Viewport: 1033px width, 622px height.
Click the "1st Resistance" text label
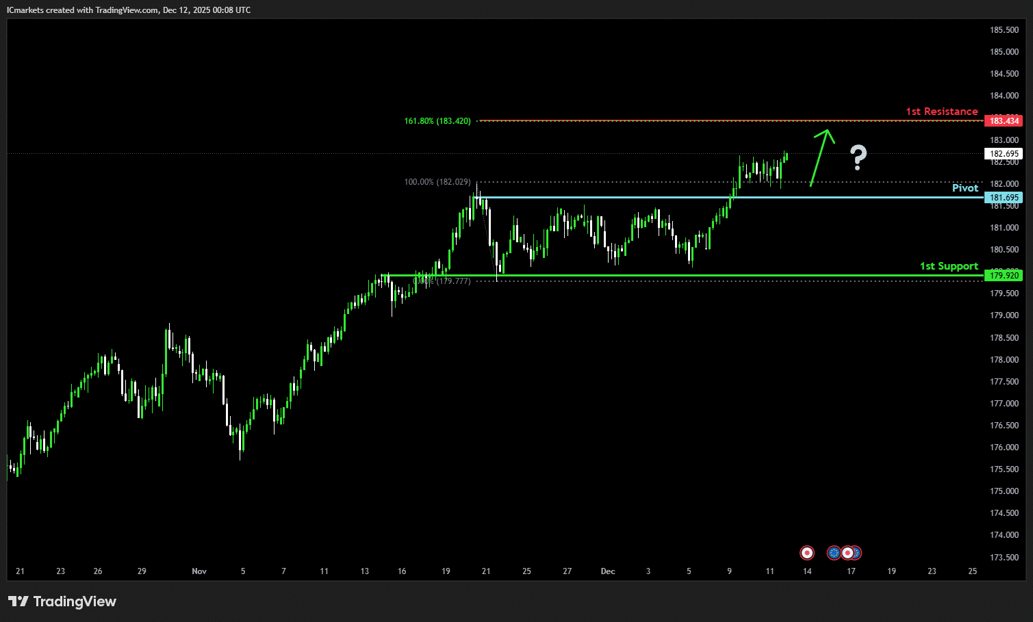(x=941, y=112)
